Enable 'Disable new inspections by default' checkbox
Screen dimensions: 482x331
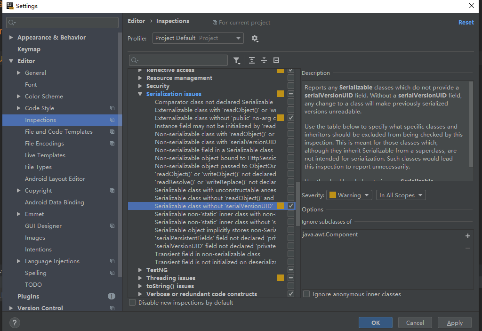pos(133,303)
